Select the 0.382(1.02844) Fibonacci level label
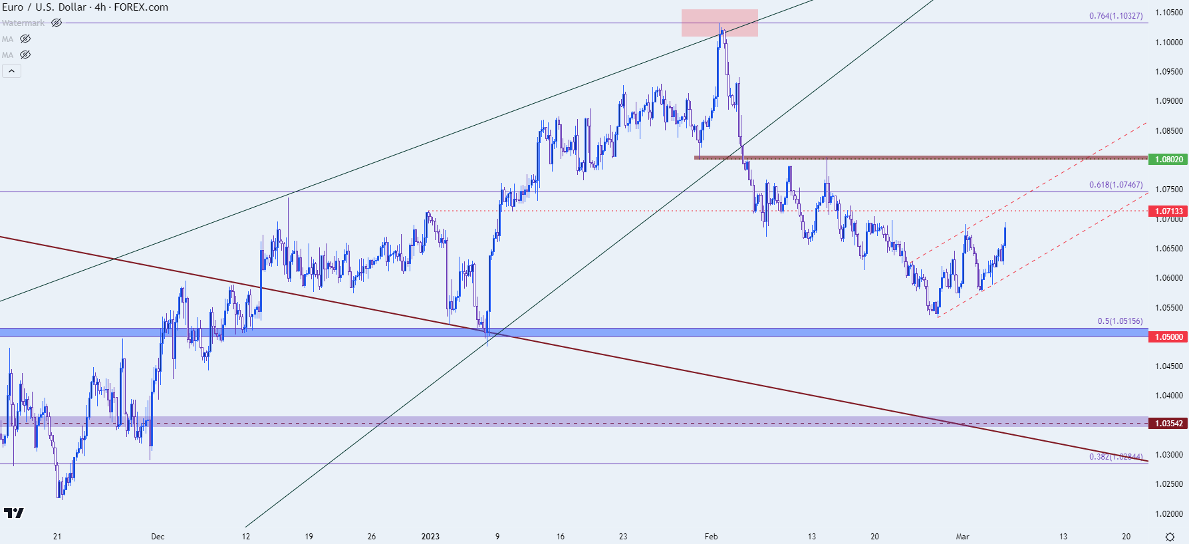1189x544 pixels. [1116, 457]
